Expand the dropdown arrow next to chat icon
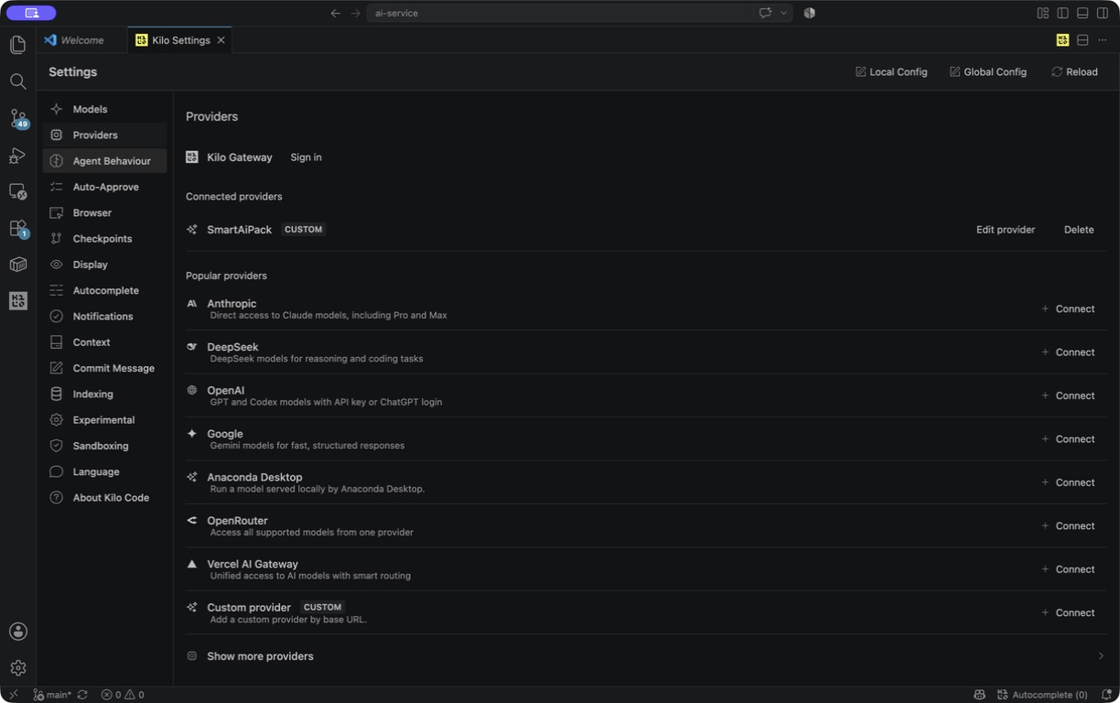 [784, 13]
